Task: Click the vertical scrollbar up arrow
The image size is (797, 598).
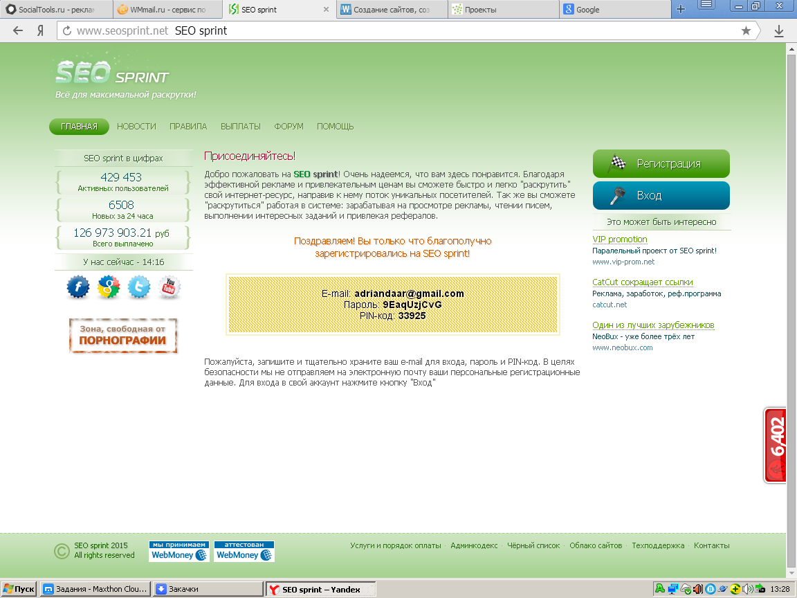Action: tap(791, 49)
